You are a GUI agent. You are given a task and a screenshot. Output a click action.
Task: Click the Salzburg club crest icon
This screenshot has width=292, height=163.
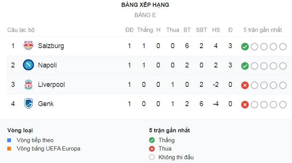(x=28, y=46)
